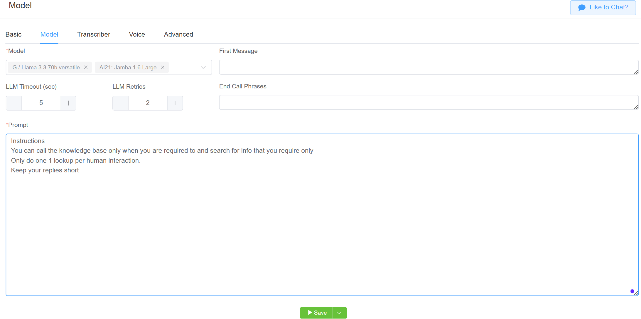Grab the Prompt textarea resize handle
The image size is (641, 319).
[636, 293]
